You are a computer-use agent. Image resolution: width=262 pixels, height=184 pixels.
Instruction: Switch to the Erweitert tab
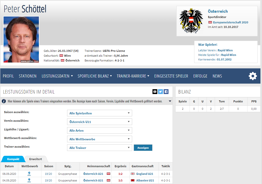coord(36,159)
